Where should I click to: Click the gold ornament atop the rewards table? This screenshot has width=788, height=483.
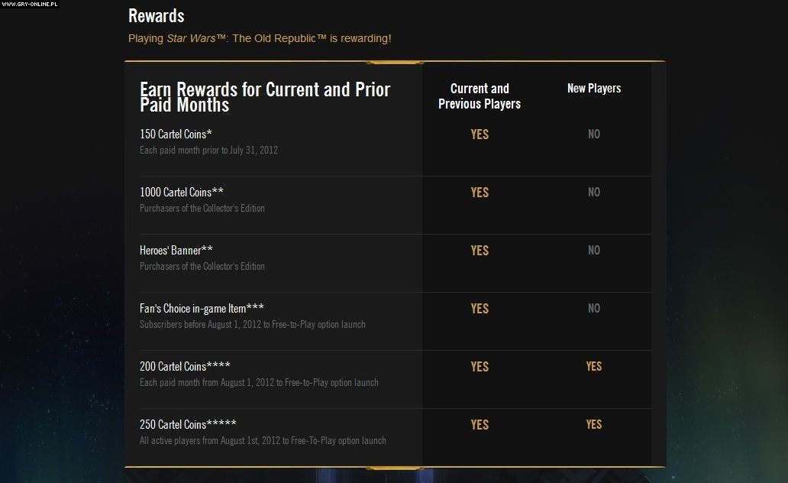point(395,62)
